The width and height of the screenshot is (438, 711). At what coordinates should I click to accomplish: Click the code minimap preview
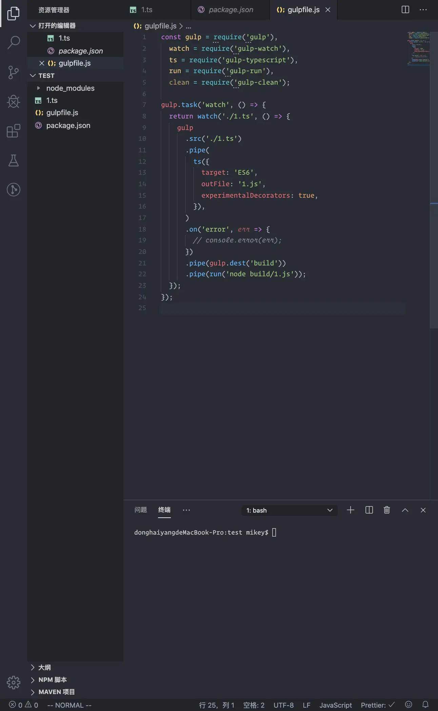418,48
